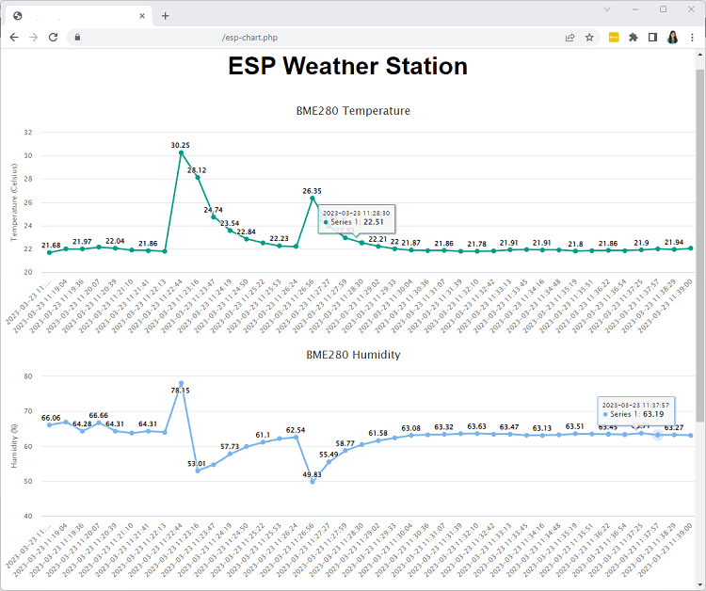Toggle the browser side panel

[652, 38]
